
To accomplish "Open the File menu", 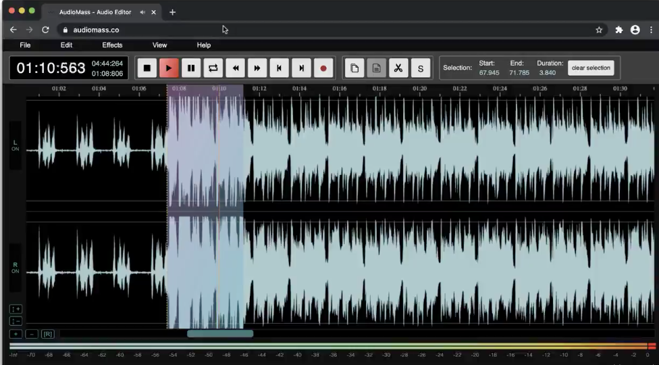I will (25, 45).
